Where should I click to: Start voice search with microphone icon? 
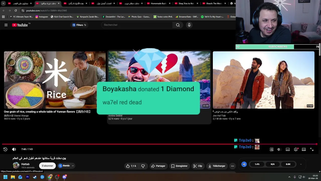189,25
